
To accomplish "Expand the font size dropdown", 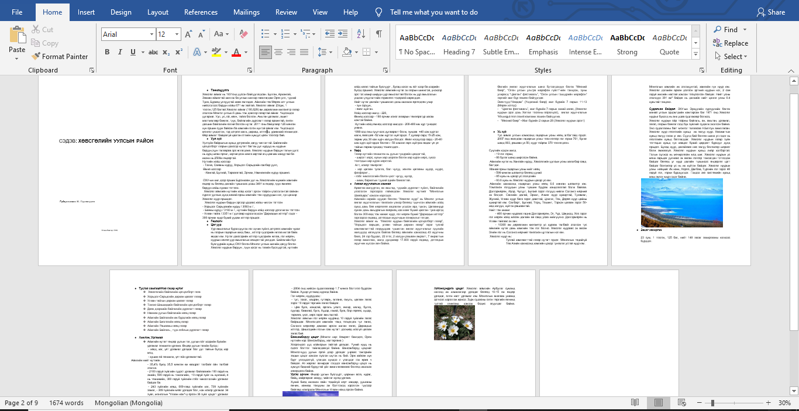I will pos(178,34).
